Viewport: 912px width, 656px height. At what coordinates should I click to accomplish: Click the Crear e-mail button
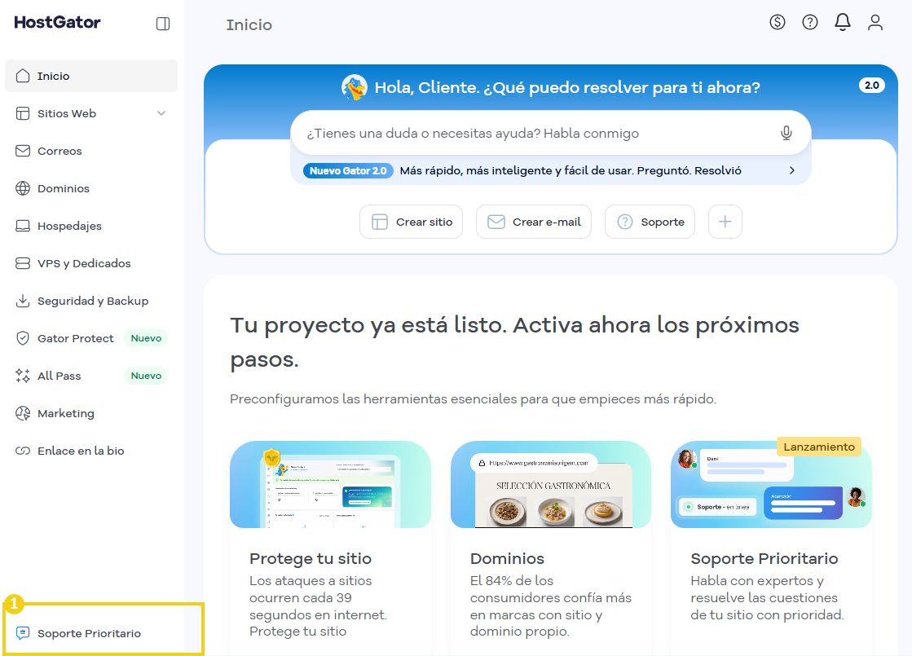[x=533, y=222]
